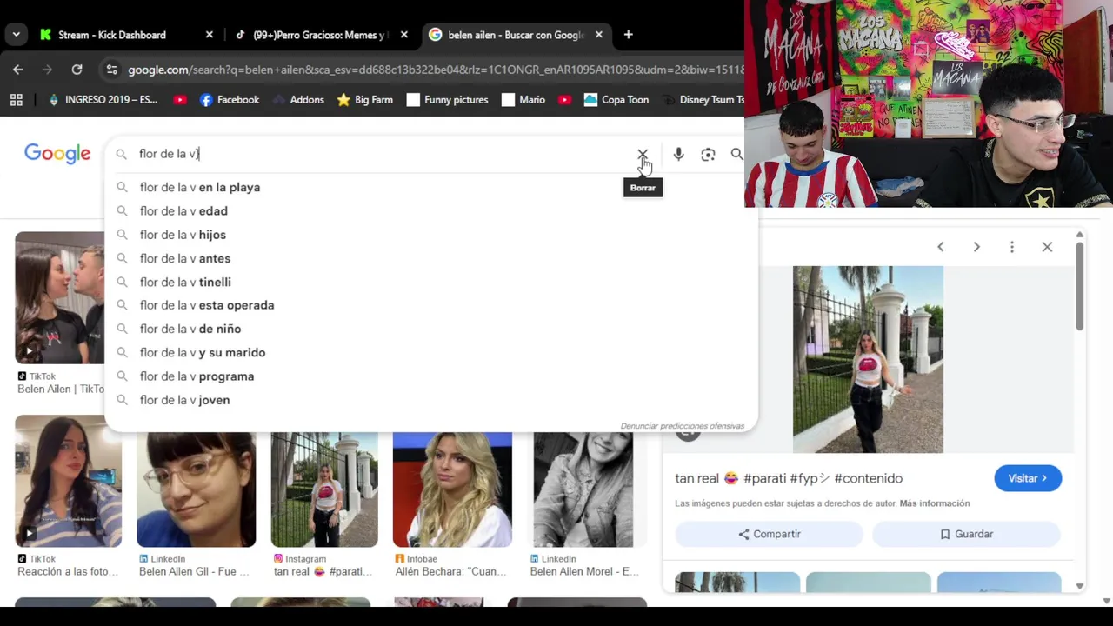Open the Chrome apps grid icon

click(16, 100)
